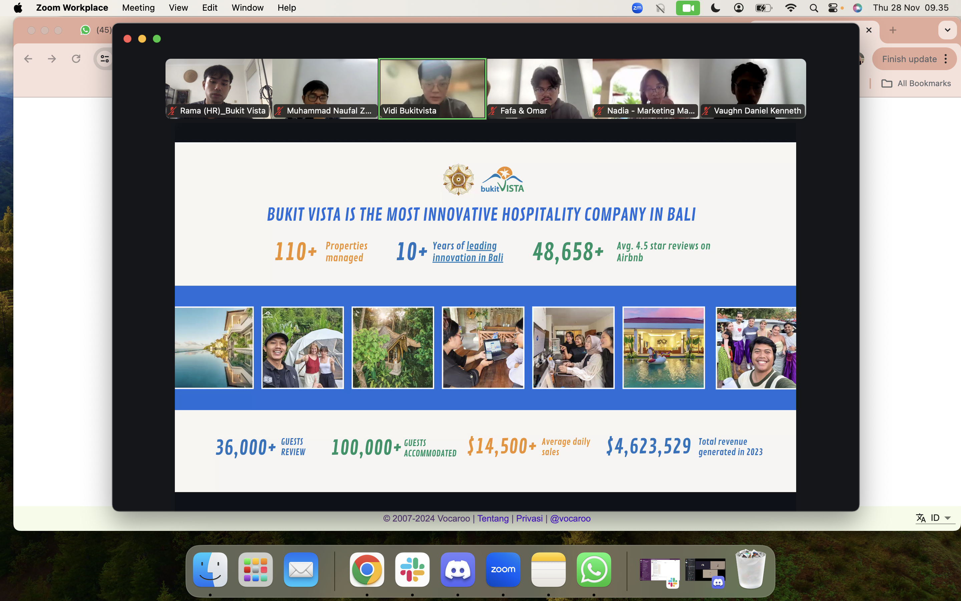This screenshot has height=601, width=961.
Task: Open All Bookmarks folder in Chrome
Action: point(916,83)
